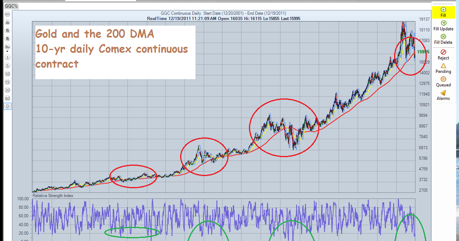The height and width of the screenshot is (241, 459).
Task: Click the Print chart icon
Action: [x=7, y=22]
